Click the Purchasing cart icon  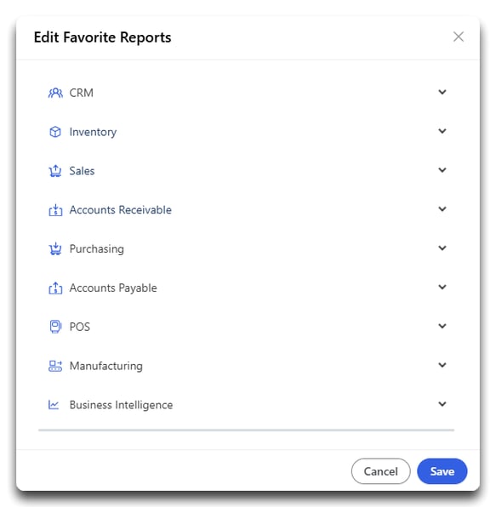pyautogui.click(x=55, y=248)
